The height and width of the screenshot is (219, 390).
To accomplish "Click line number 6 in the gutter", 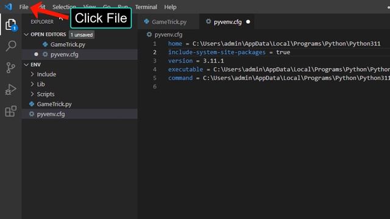I will (x=155, y=86).
